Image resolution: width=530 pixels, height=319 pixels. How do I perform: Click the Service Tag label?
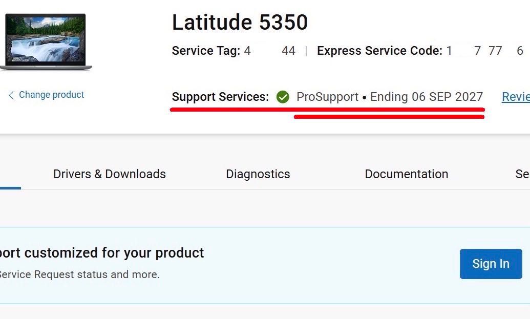point(206,51)
